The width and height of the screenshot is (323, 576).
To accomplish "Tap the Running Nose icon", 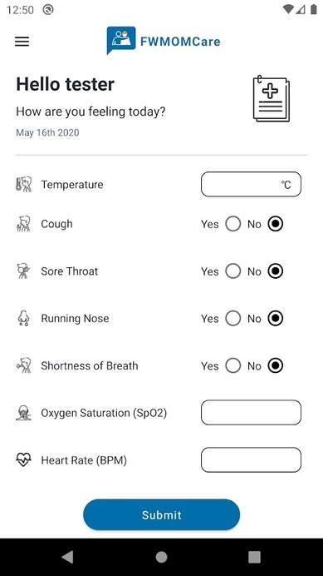I will [23, 319].
